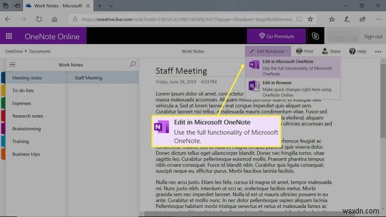Open the app launcher waffle grid
The width and height of the screenshot is (386, 217).
point(9,36)
